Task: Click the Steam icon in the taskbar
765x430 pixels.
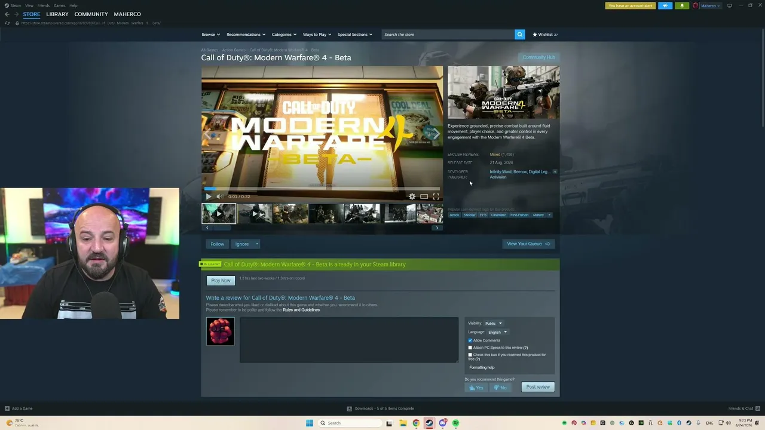Action: coord(429,423)
